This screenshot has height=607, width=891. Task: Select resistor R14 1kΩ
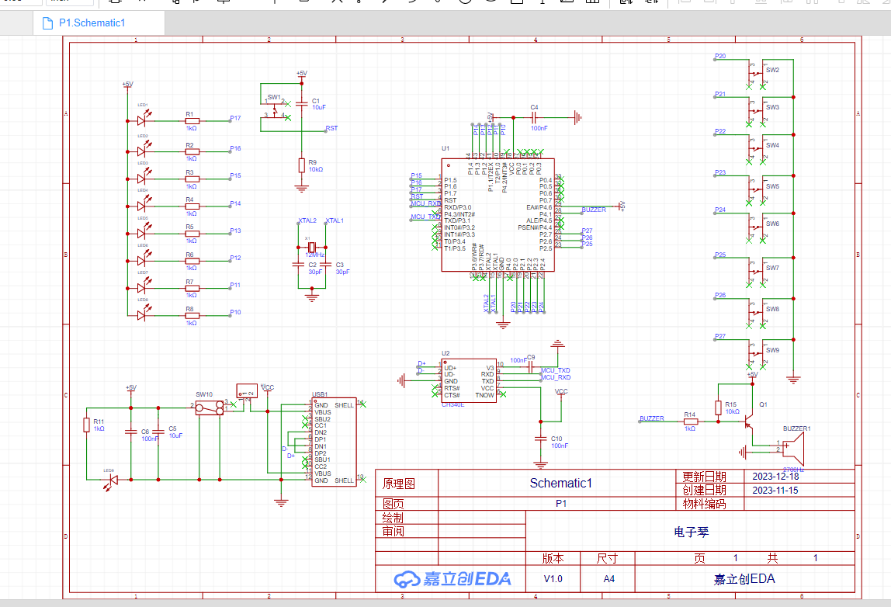pos(691,421)
